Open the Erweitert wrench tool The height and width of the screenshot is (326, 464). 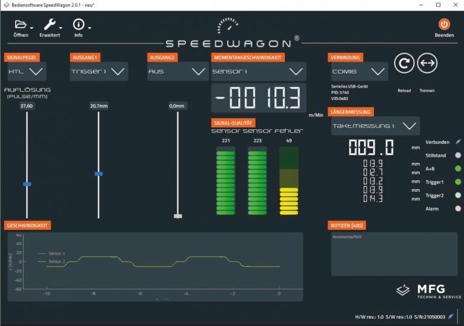50,25
